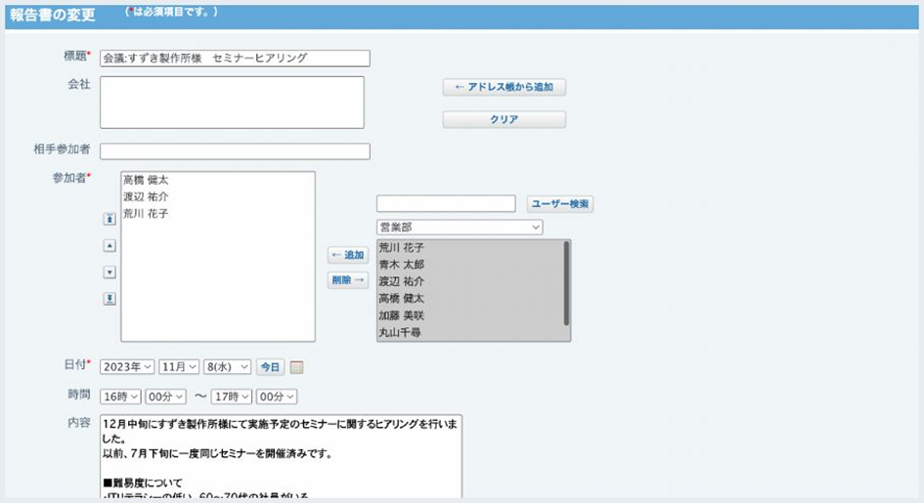Click the ユーザー検索 button
Screen dimensions: 924x503
point(560,204)
